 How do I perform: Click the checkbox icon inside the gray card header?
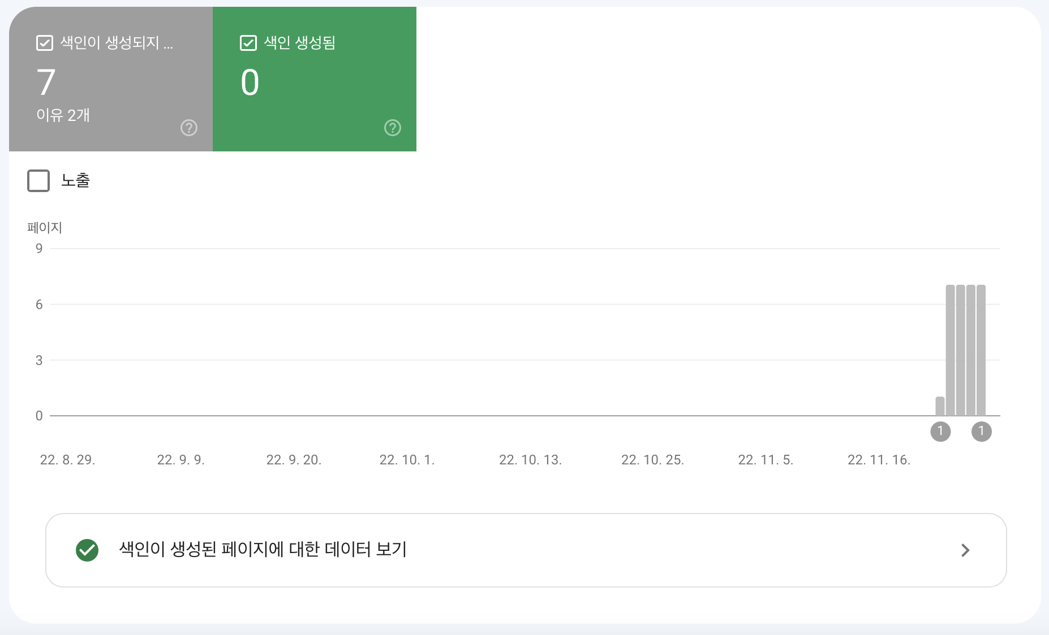pos(45,42)
